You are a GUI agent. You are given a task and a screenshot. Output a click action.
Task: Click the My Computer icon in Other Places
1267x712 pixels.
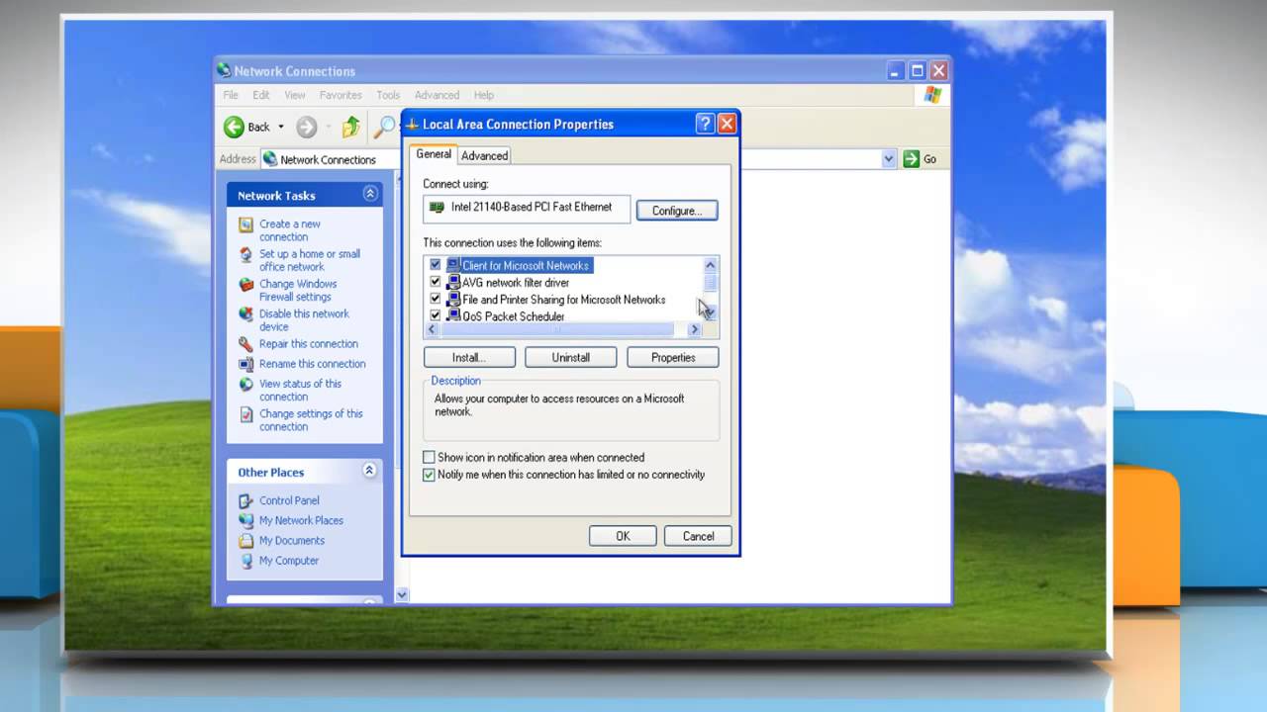[x=246, y=561]
